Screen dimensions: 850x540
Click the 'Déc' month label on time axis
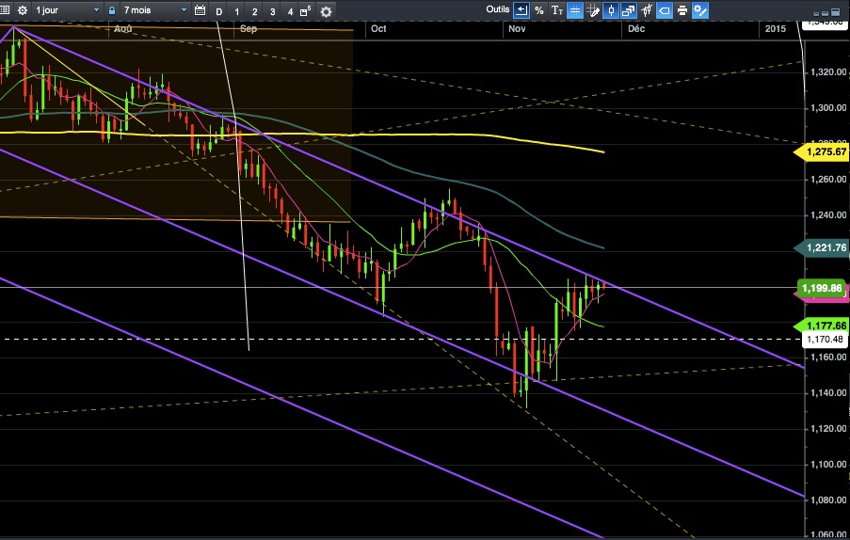coord(636,29)
